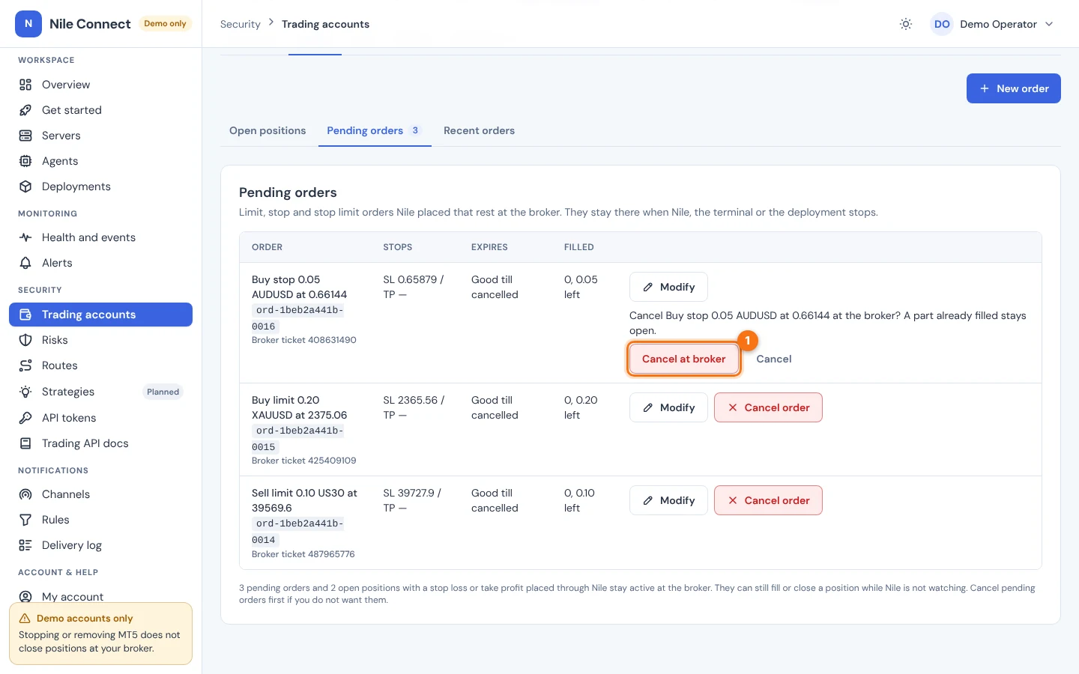Switch to Recent orders tab

click(x=479, y=130)
